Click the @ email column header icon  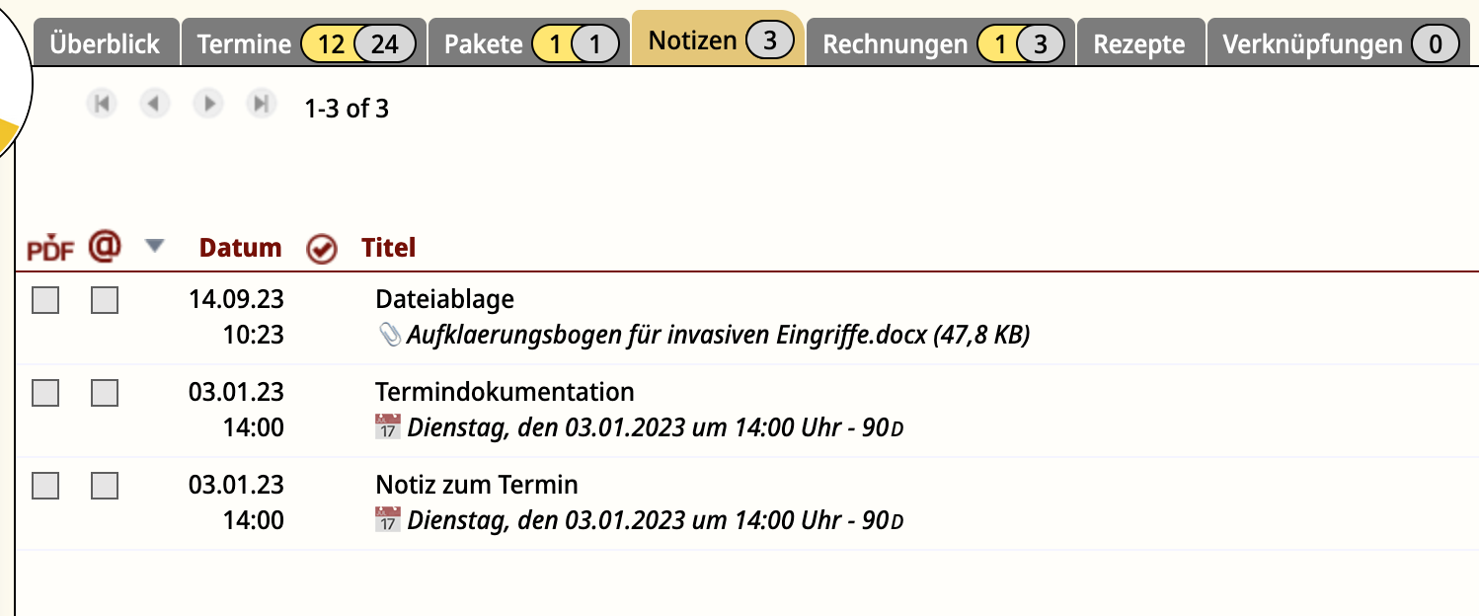coord(105,246)
